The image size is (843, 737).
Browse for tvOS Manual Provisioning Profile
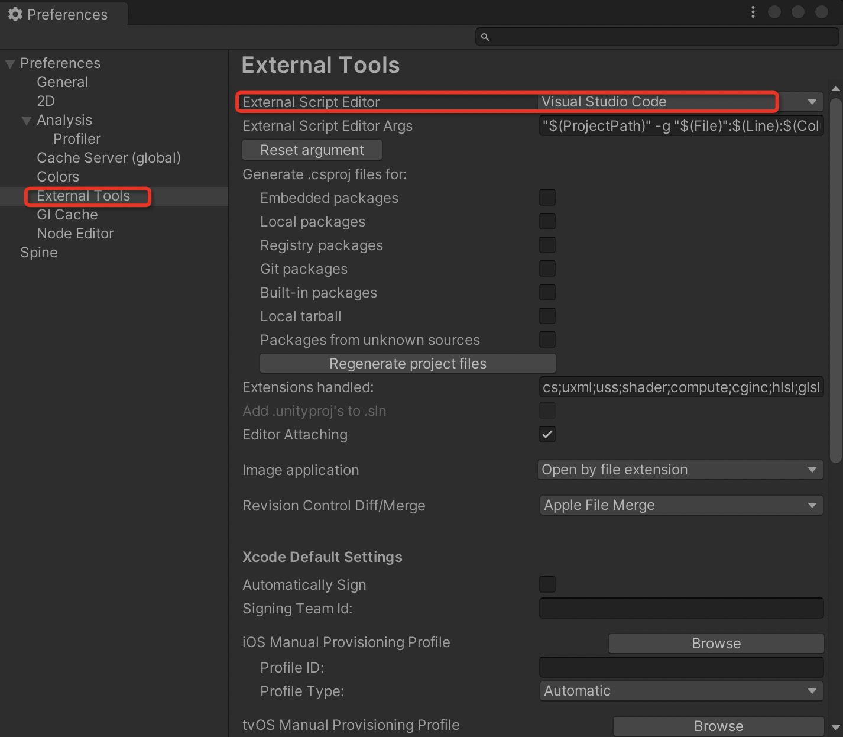click(718, 726)
